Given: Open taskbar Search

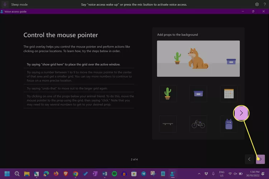Looking at the screenshot, I should pyautogui.click(x=17, y=174).
